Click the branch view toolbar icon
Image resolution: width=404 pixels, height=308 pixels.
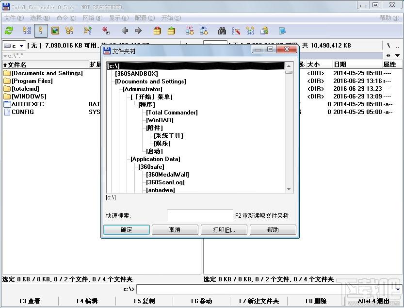coord(88,31)
